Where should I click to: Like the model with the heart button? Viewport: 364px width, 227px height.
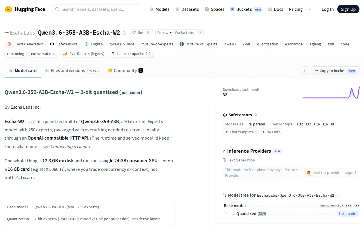[138, 33]
